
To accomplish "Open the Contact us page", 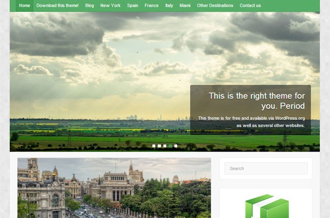I will tap(250, 6).
